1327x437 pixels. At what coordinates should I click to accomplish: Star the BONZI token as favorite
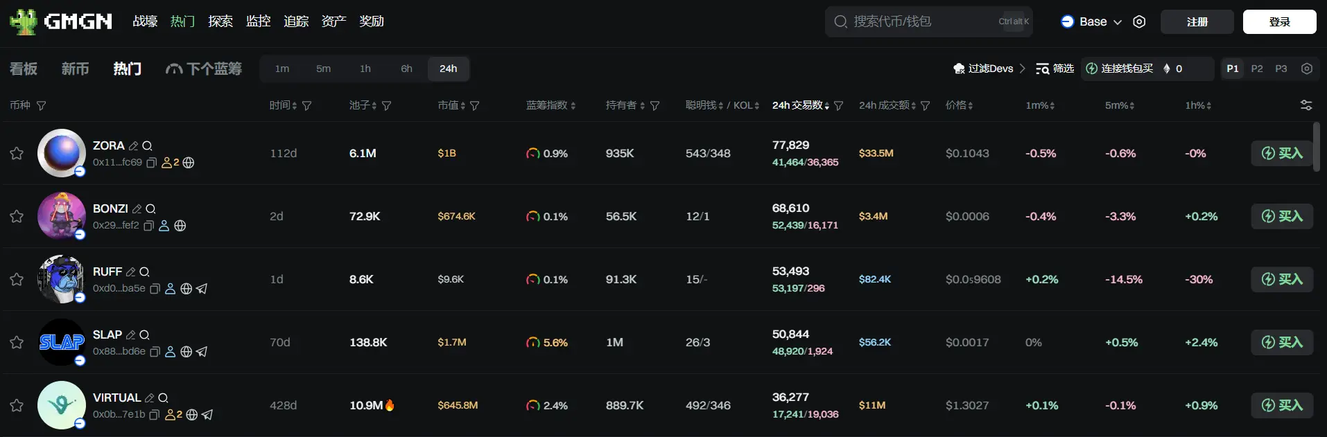click(17, 216)
